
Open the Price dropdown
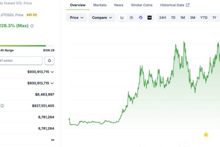77,18
